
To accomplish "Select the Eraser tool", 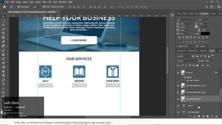I will click(3, 63).
